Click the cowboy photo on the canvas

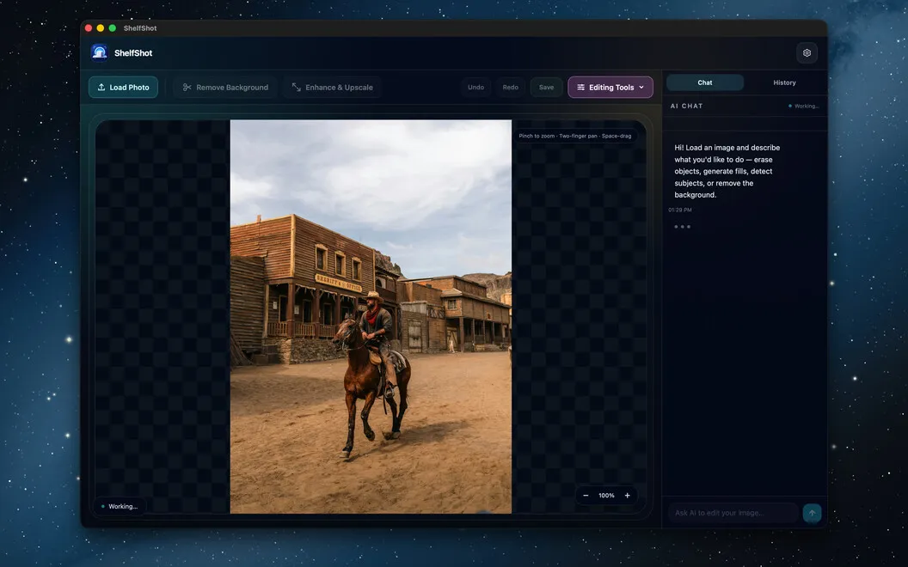click(371, 316)
